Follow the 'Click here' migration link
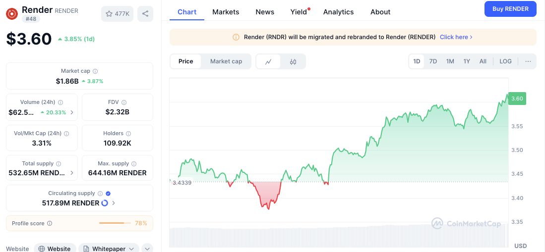The height and width of the screenshot is (252, 545). point(456,37)
